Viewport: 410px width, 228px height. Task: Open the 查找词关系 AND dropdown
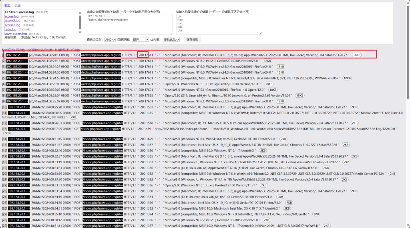[x=110, y=40]
